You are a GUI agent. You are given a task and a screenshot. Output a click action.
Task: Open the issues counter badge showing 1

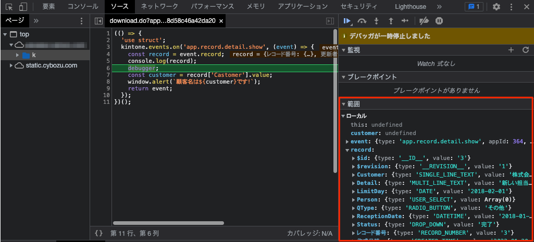pos(474,6)
